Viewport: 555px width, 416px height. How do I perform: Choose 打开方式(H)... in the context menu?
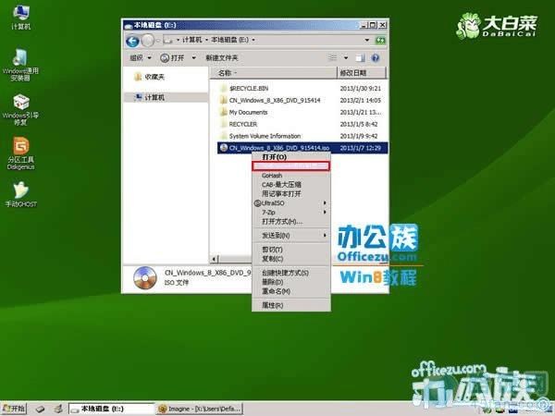coord(291,222)
